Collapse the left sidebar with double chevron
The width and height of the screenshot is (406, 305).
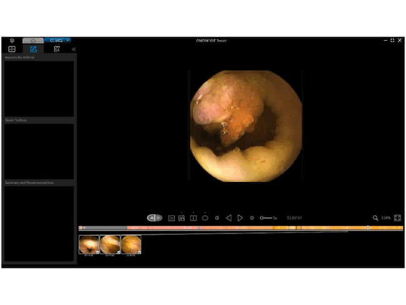[x=74, y=49]
